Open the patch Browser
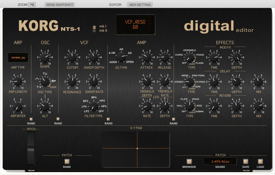The width and height of the screenshot is (275, 175). pyautogui.click(x=189, y=161)
